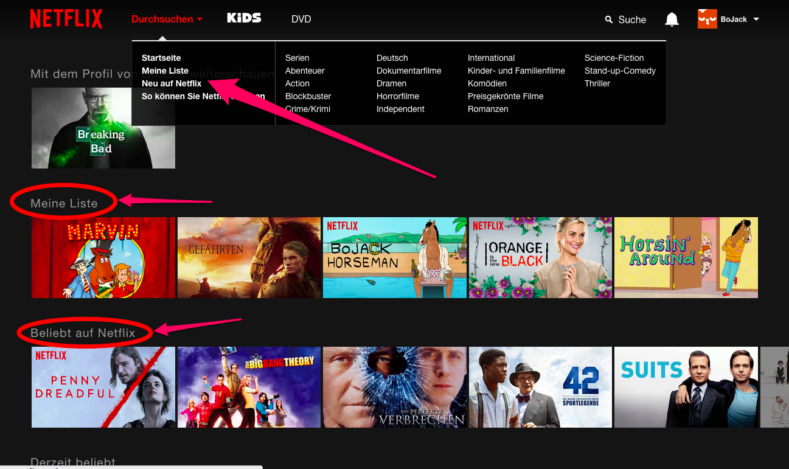Viewport: 789px width, 469px height.
Task: Select the Deutsch category
Action: (x=392, y=58)
